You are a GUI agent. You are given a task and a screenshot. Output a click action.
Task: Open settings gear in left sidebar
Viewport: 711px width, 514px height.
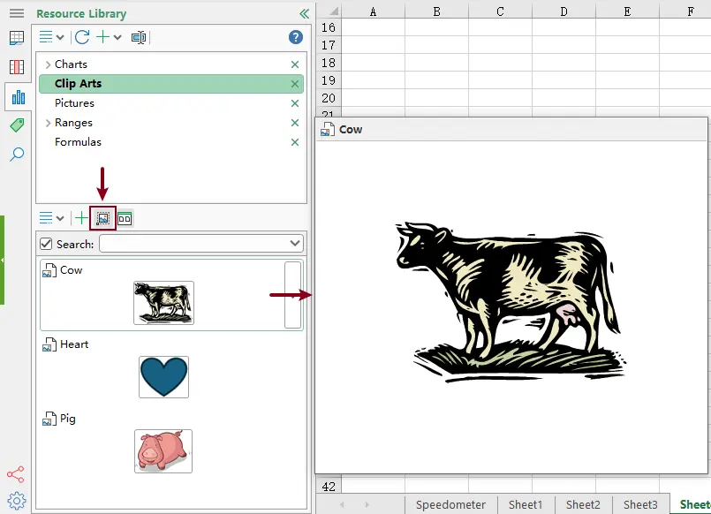click(x=16, y=500)
